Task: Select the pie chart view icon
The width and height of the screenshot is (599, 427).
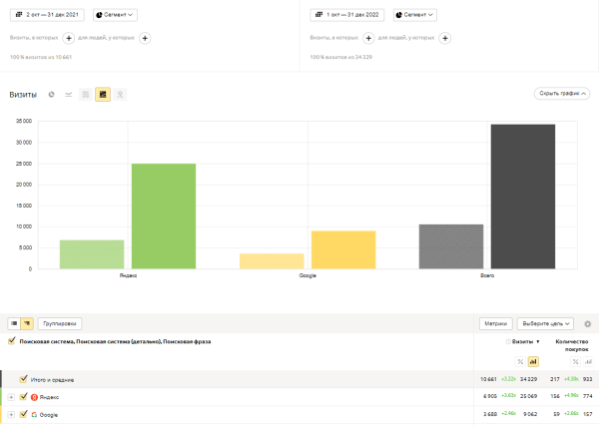Action: coord(51,95)
